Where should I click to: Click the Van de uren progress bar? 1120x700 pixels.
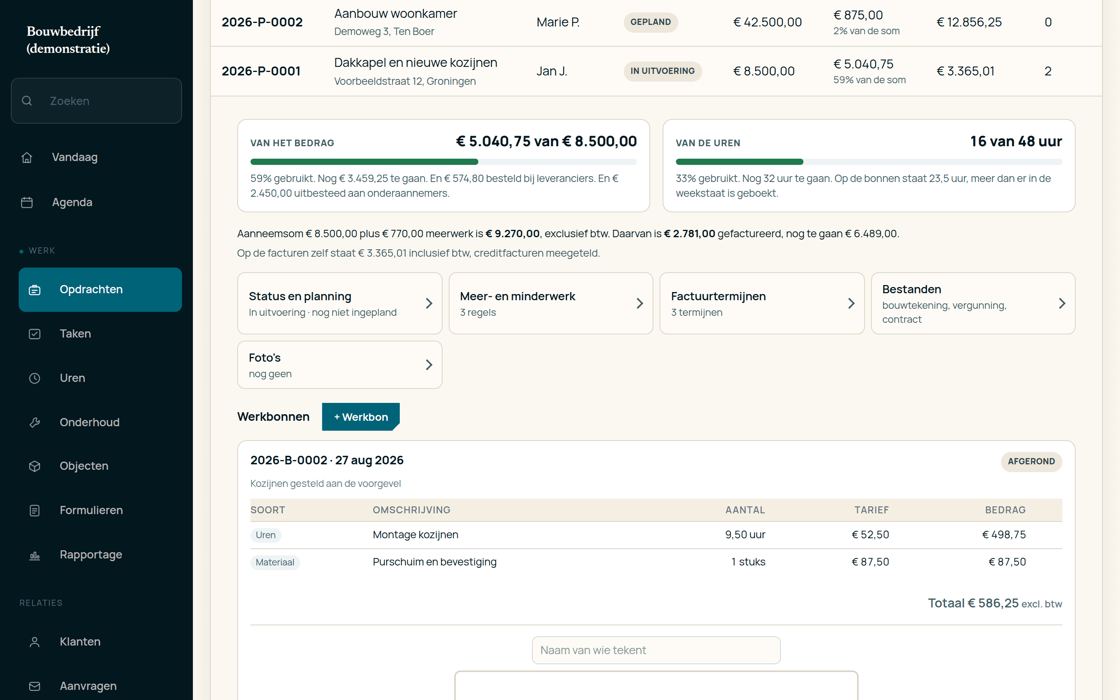869,162
